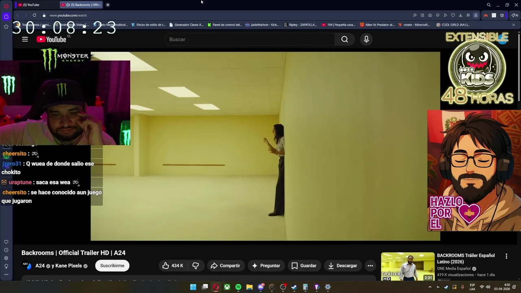Open the Panel de control del... bookmark

pos(225,25)
